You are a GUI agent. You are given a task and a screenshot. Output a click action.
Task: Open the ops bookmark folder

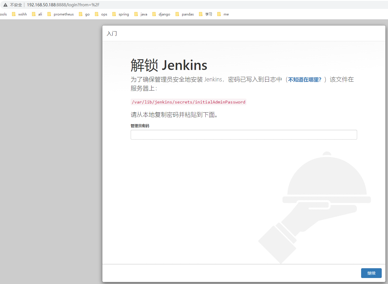point(101,14)
